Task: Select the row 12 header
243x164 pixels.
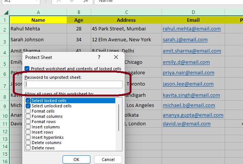Action: 5,132
